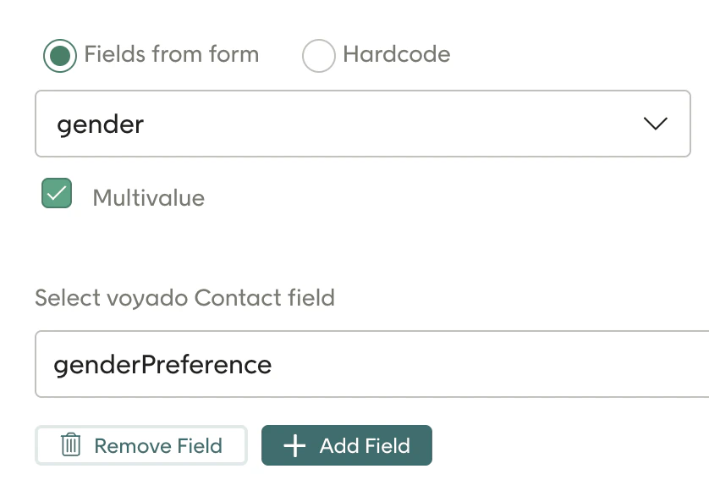Click the 'gender' value in the dropdown
Screen dimensions: 709x491
click(101, 125)
